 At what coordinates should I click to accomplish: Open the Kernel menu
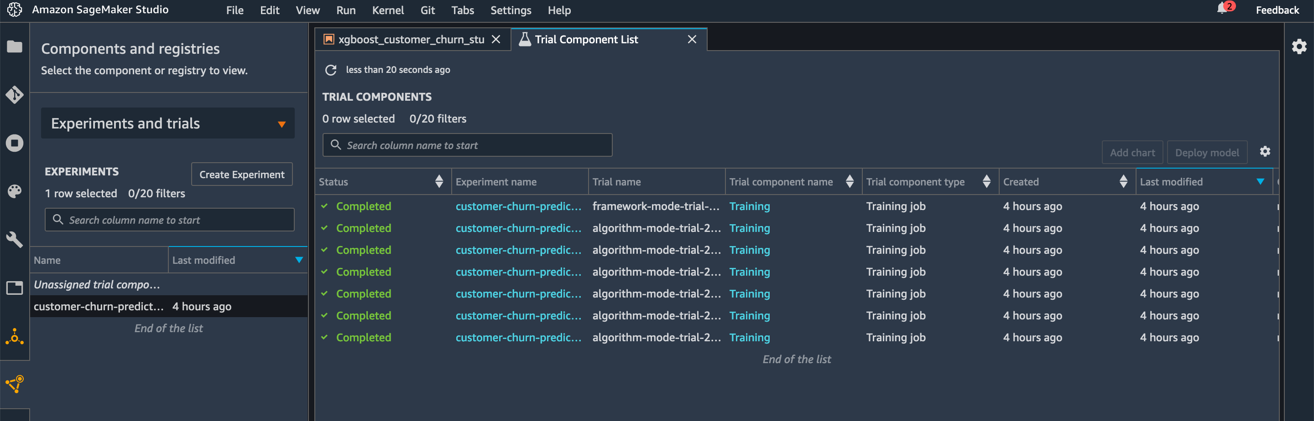coord(388,10)
